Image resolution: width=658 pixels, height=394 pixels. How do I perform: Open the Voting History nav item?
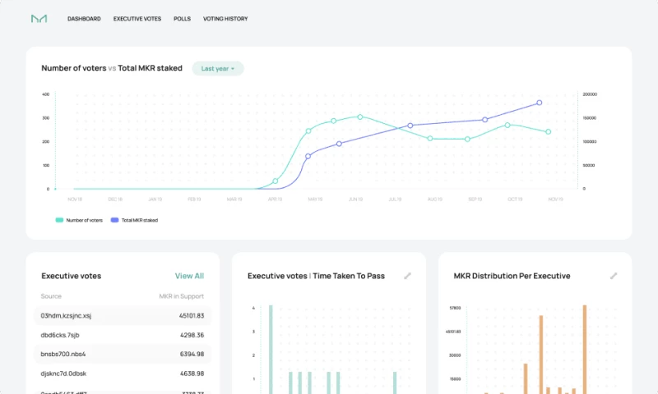[225, 19]
